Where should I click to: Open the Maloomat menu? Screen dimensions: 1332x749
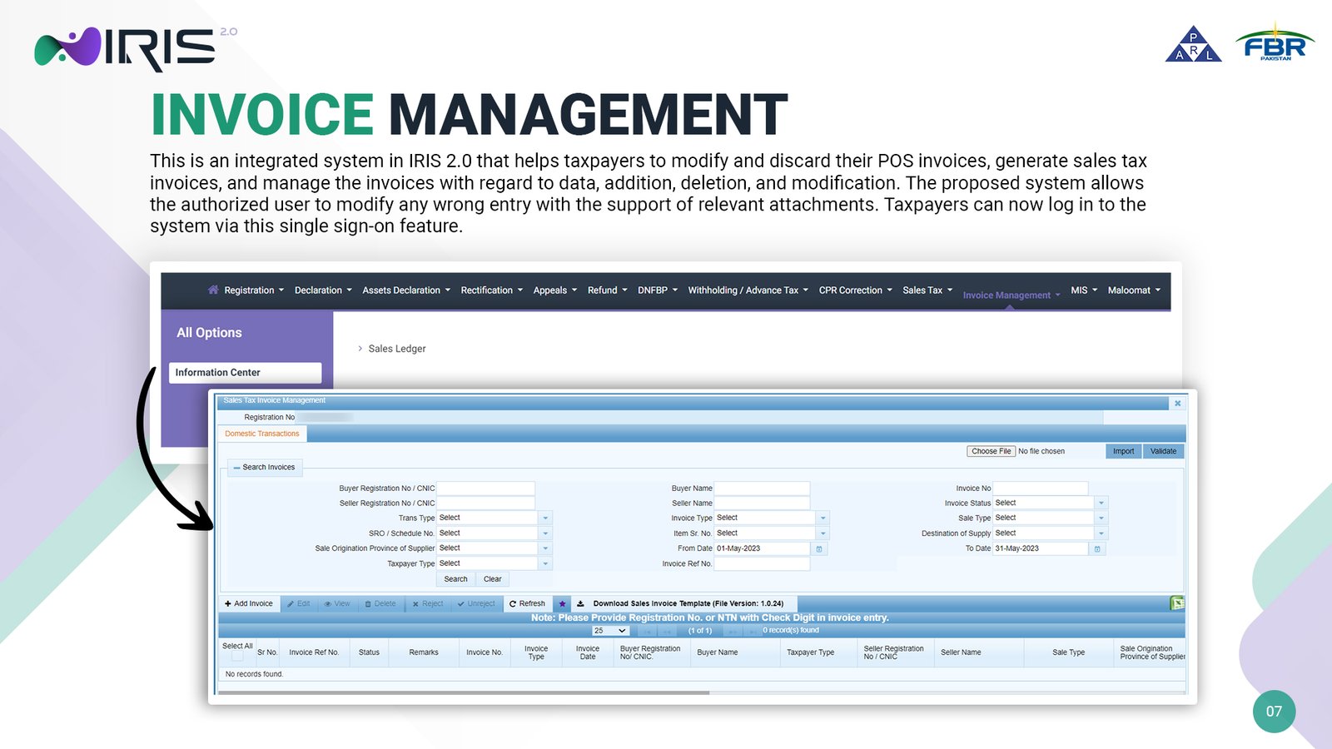click(1134, 290)
